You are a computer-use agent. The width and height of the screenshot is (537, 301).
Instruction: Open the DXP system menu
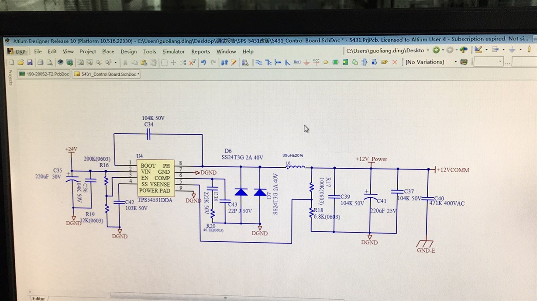pos(17,51)
